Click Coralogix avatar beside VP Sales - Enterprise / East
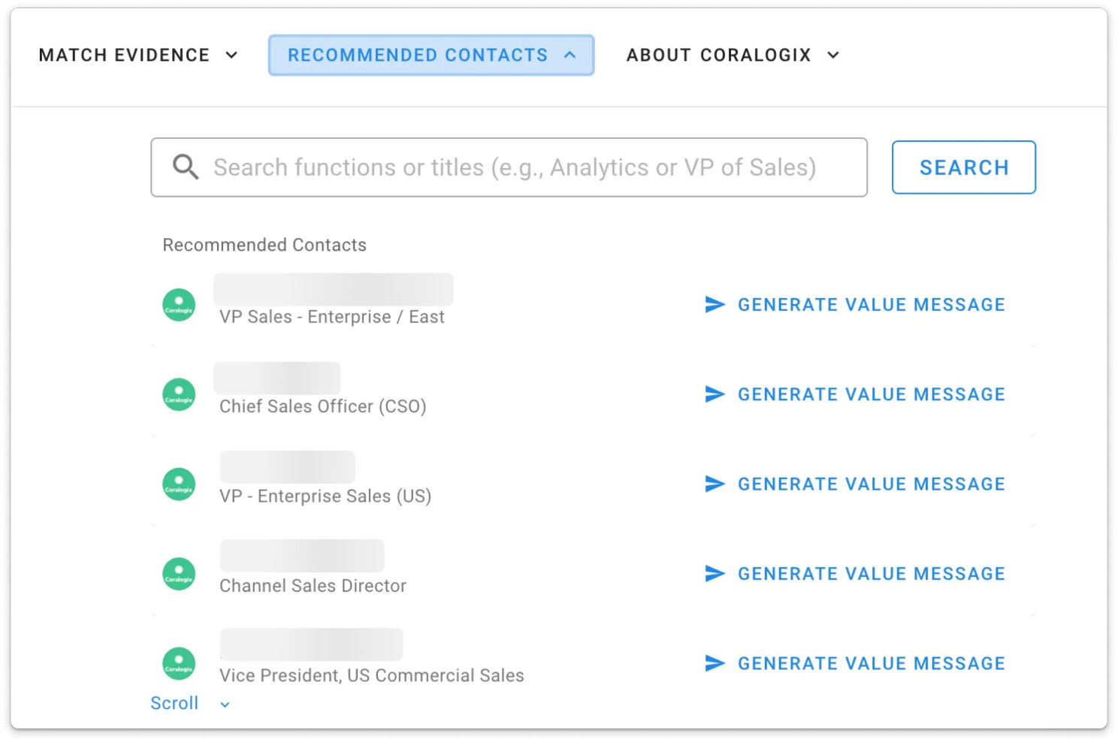1118x742 pixels. coord(179,305)
